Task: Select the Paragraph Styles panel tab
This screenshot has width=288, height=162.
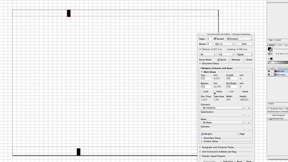Action: tap(277, 109)
